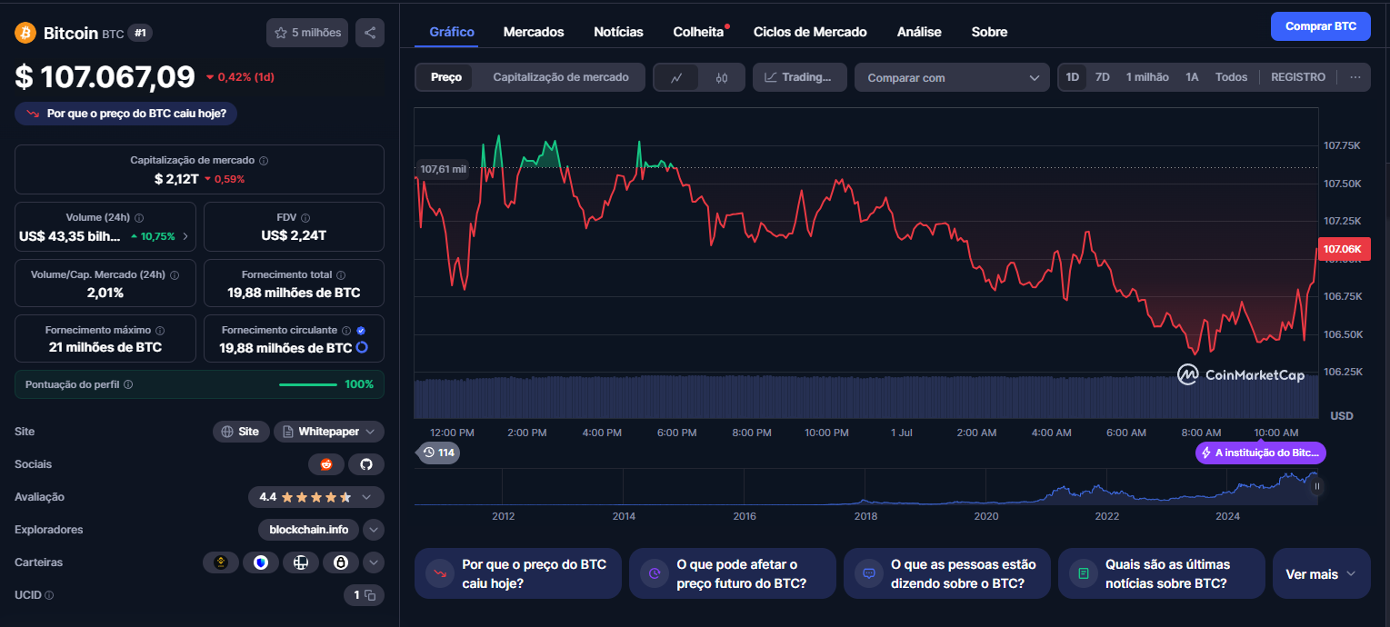
Task: Show info for Volume (24h)
Action: tap(139, 218)
